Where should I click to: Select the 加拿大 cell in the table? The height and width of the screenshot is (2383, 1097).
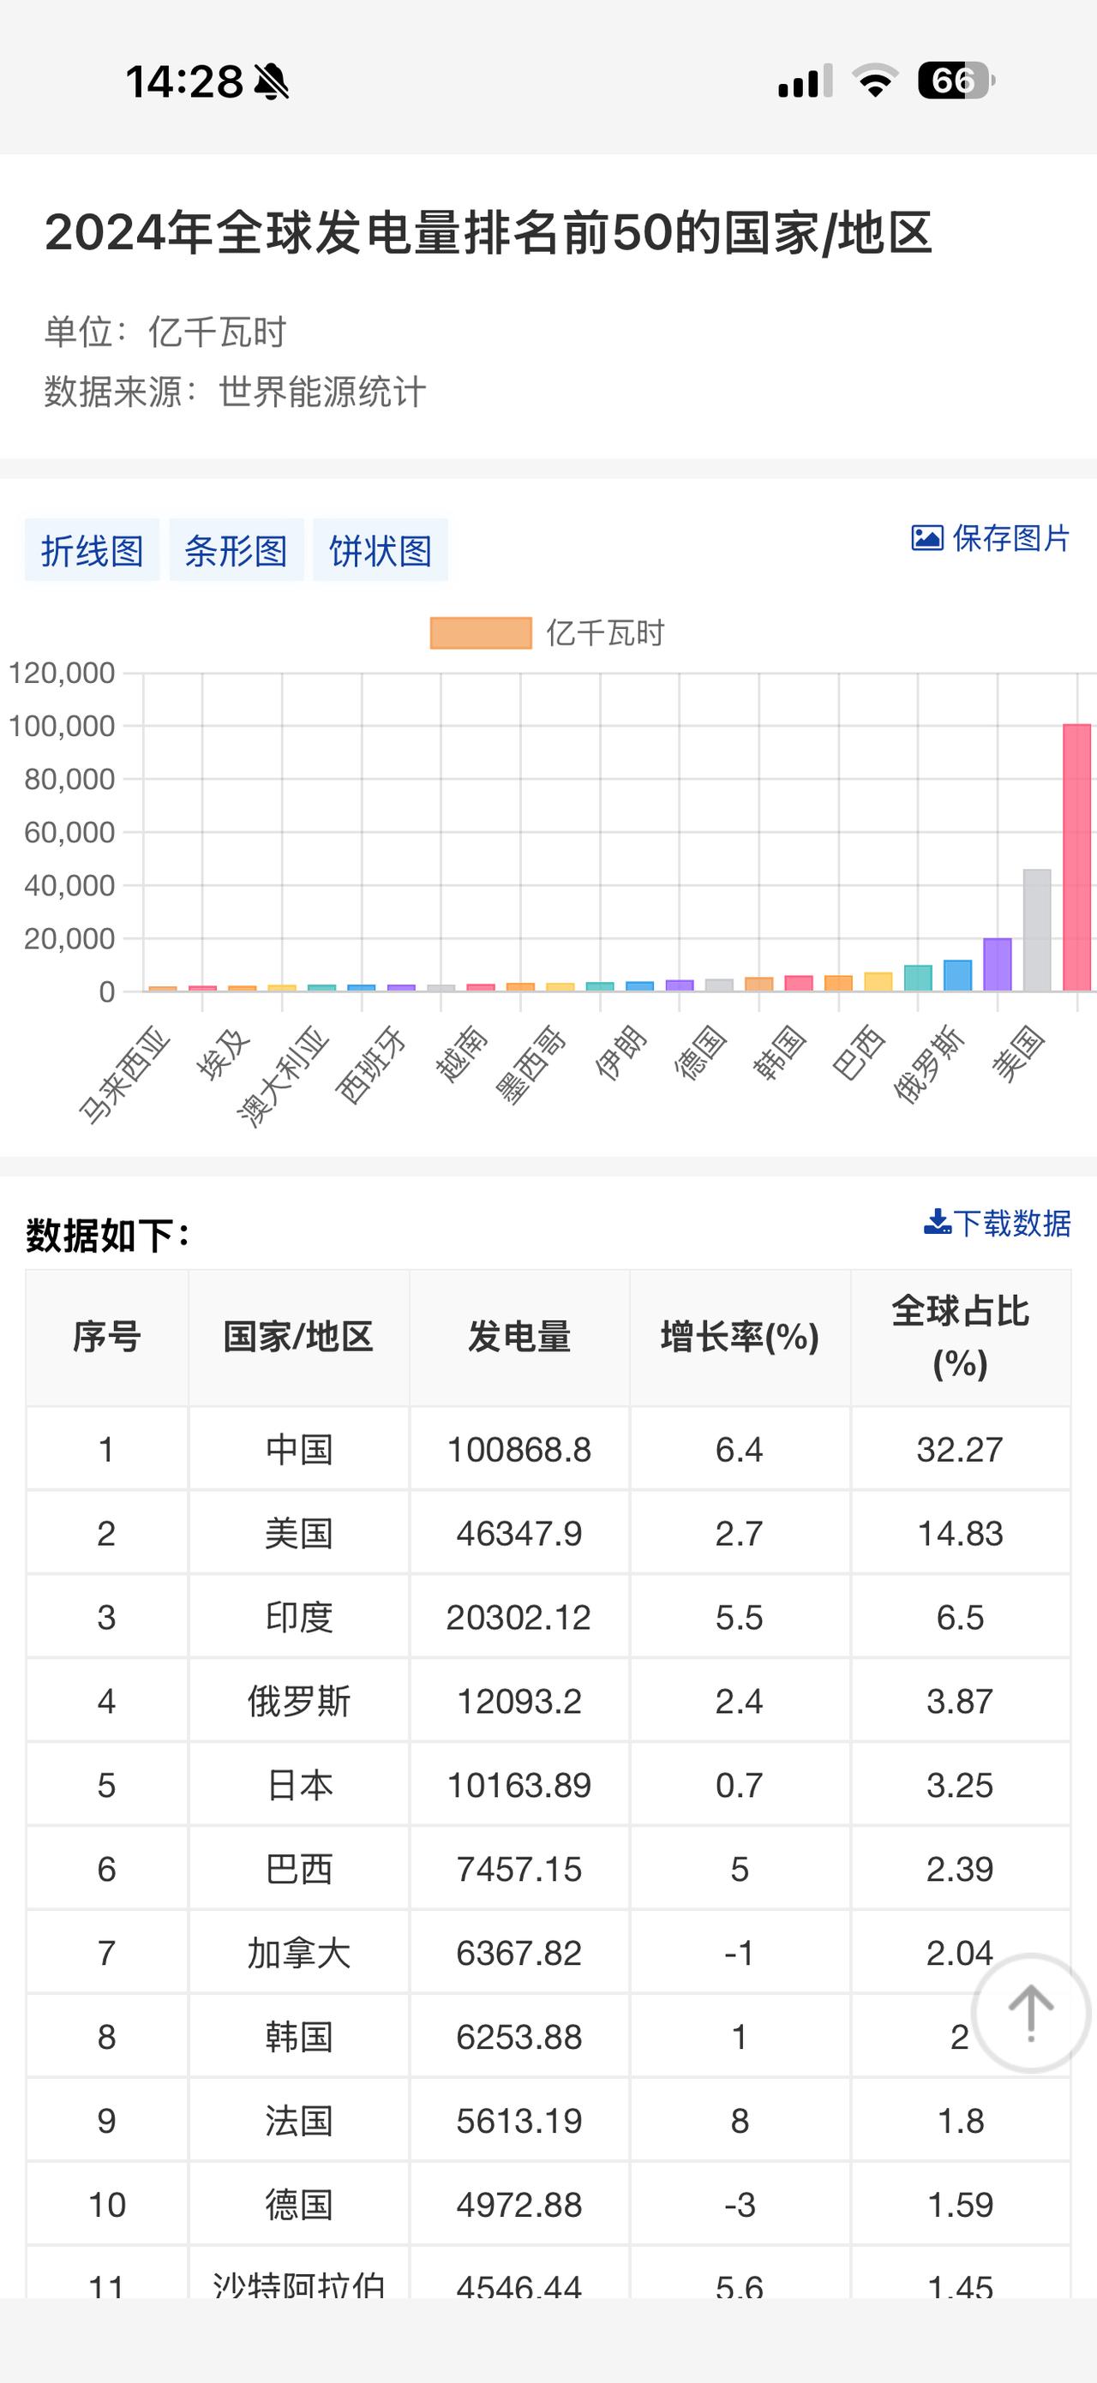coord(299,1953)
